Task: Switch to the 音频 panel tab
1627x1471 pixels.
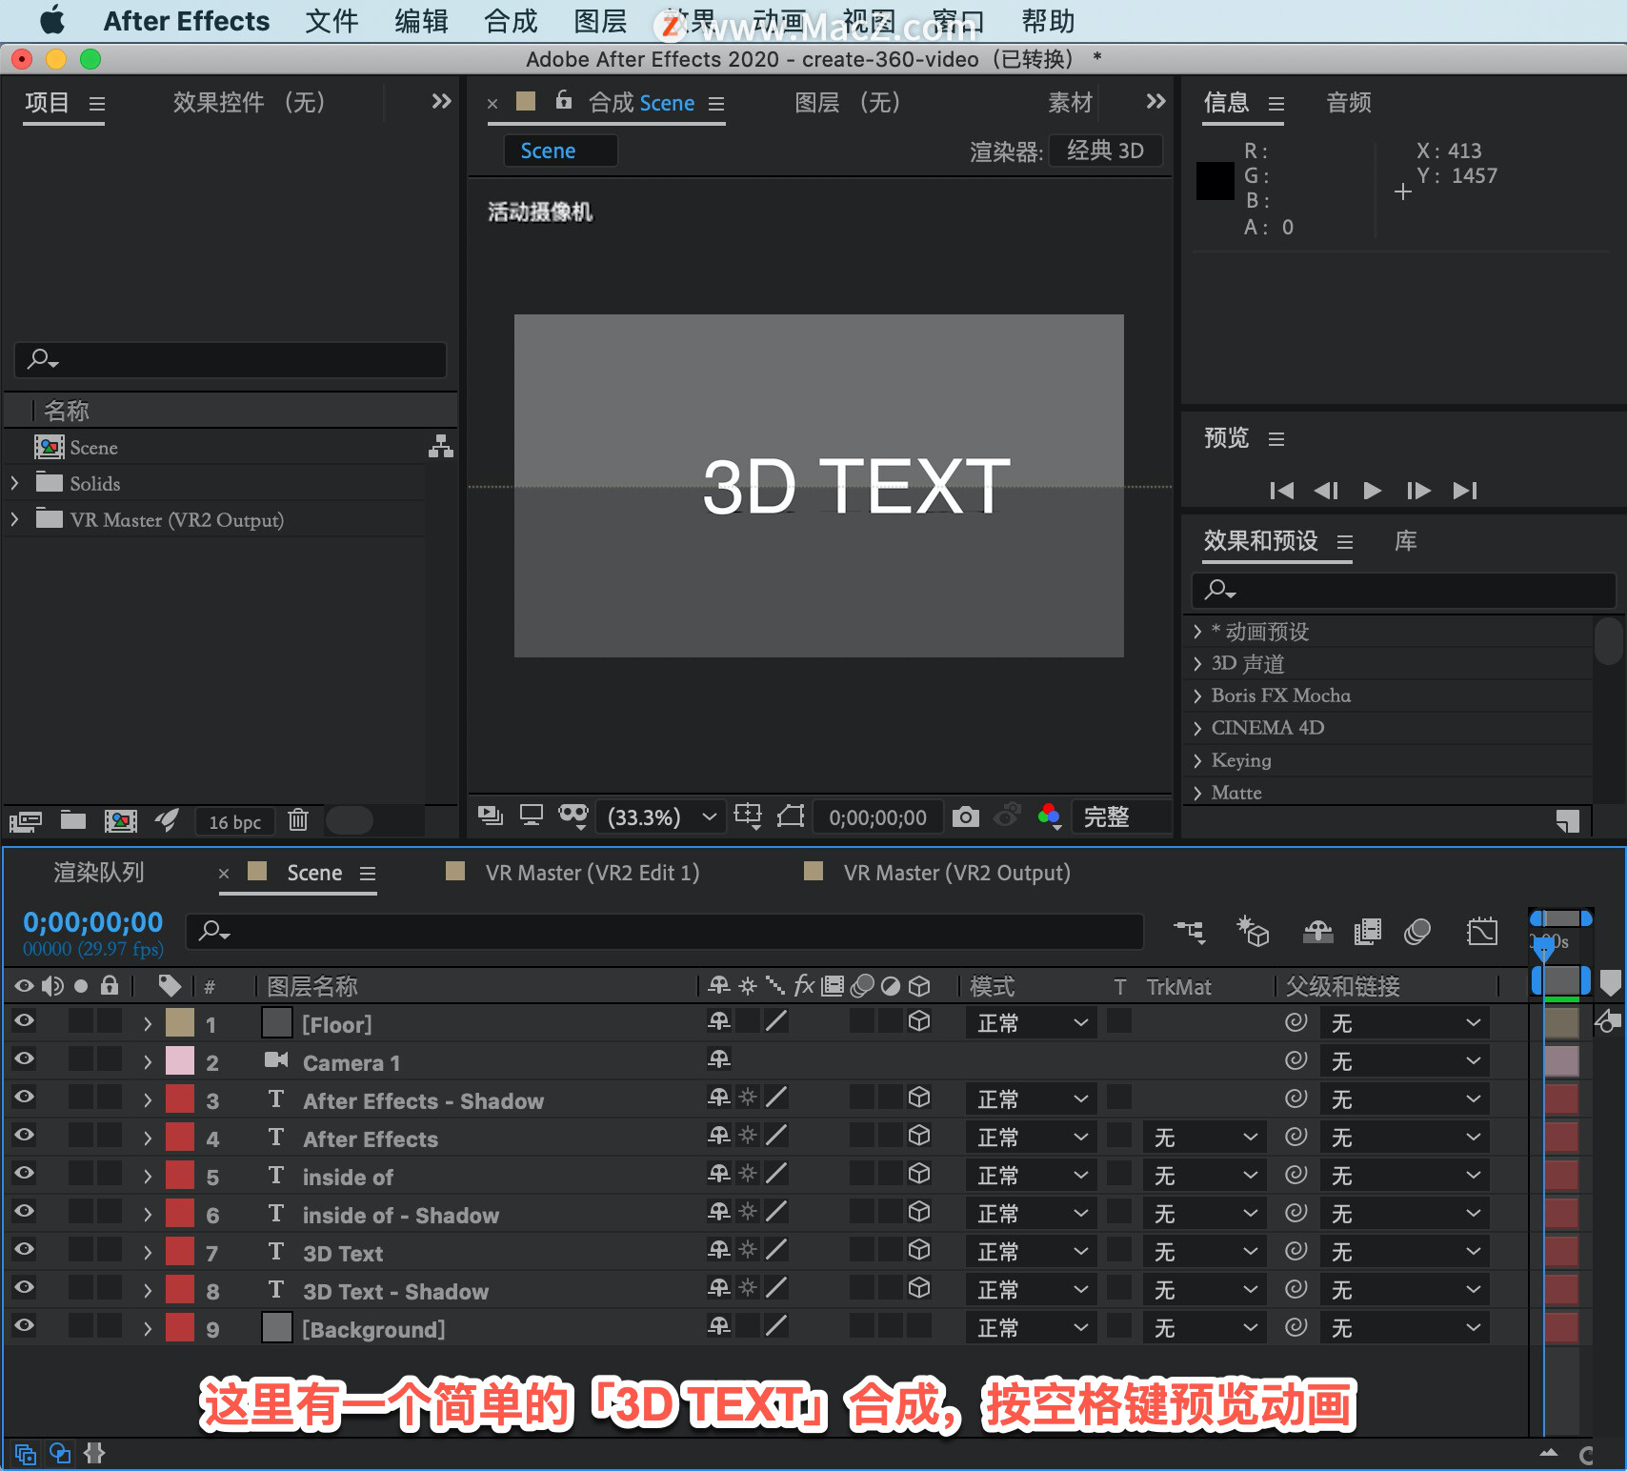Action: (1349, 103)
